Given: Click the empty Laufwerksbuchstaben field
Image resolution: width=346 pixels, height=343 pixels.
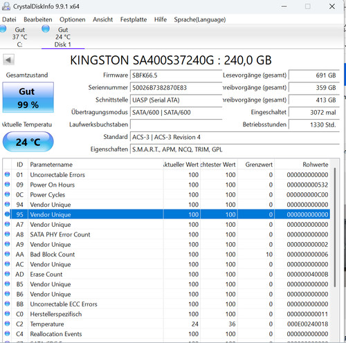Looking at the screenshot, I should [176, 124].
